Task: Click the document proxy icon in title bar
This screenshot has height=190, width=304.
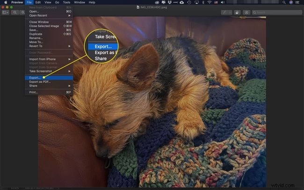Action: pyautogui.click(x=138, y=7)
